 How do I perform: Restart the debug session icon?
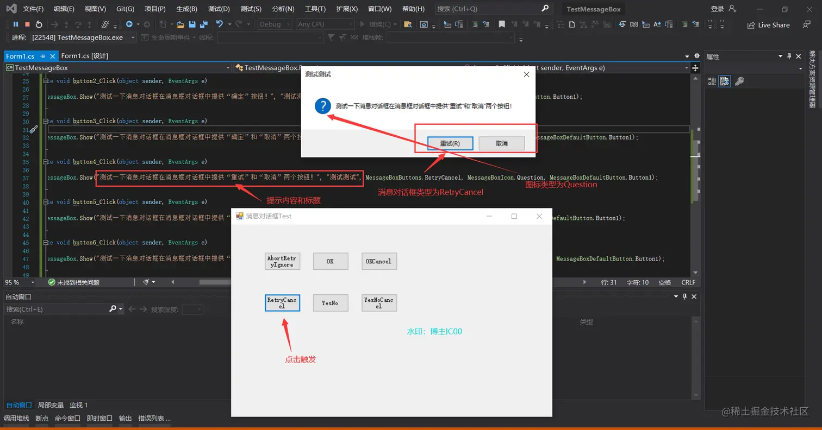(39, 24)
